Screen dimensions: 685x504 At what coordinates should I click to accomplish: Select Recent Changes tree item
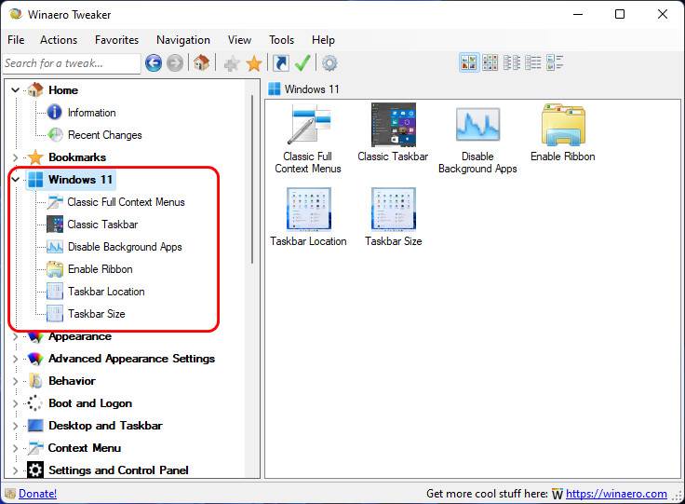click(105, 135)
